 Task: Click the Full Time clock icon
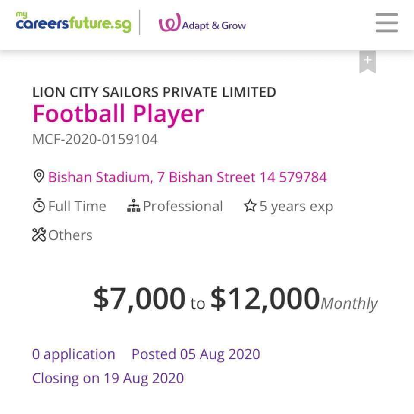click(x=39, y=206)
